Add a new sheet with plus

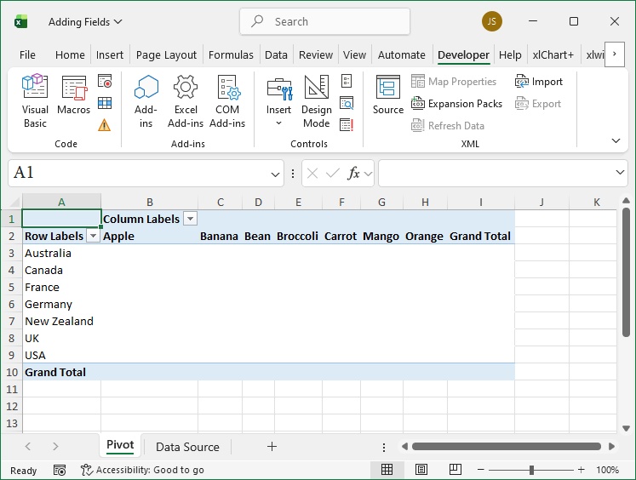pyautogui.click(x=272, y=447)
